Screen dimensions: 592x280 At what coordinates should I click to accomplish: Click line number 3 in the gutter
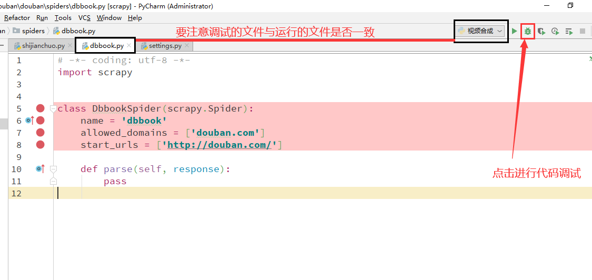19,84
